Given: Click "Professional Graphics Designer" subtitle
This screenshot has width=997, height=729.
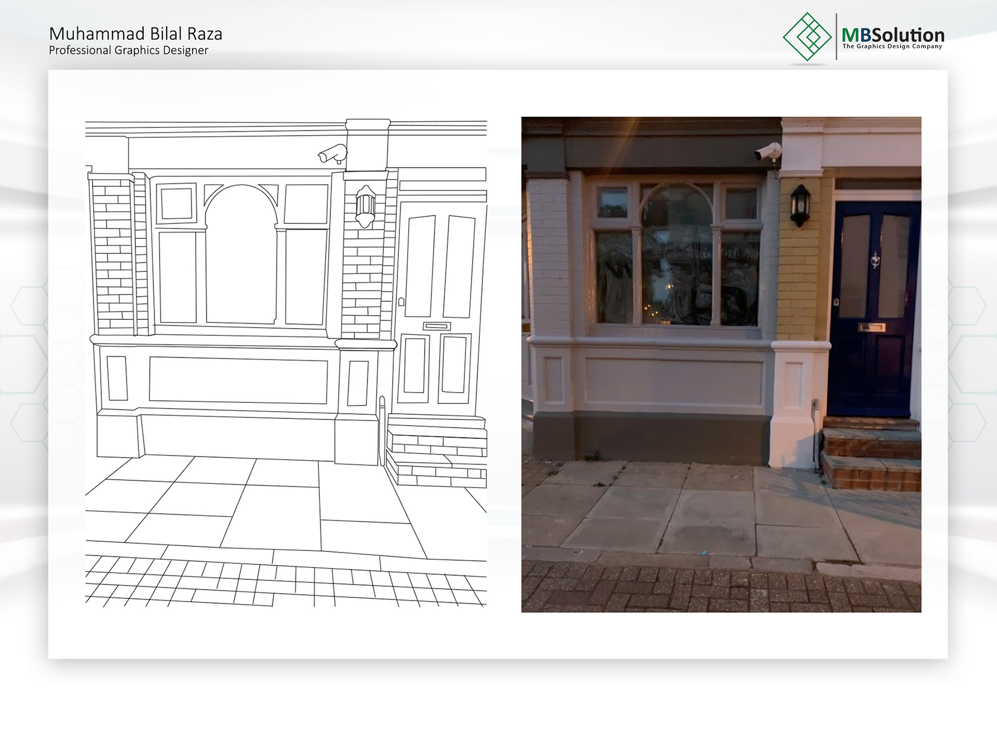Looking at the screenshot, I should (x=128, y=50).
